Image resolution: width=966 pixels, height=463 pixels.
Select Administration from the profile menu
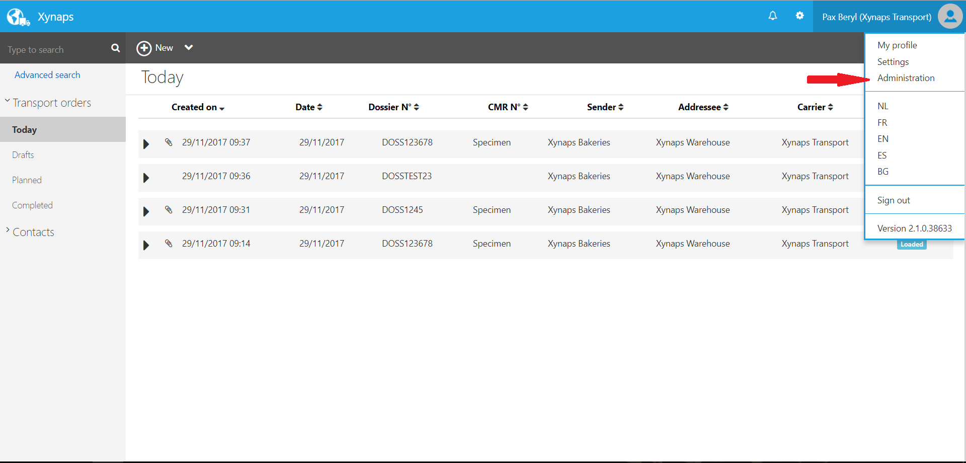906,78
